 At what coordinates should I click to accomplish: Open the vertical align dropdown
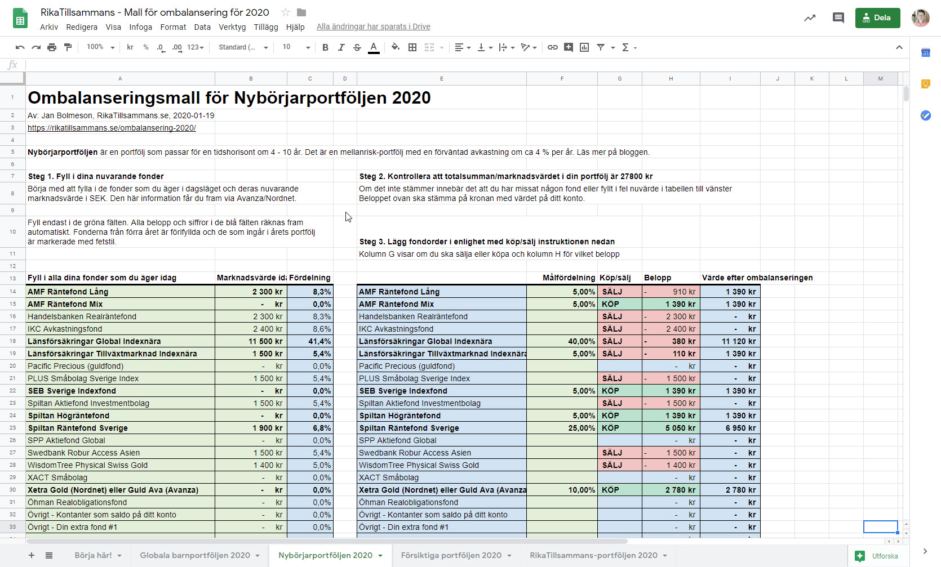click(485, 47)
